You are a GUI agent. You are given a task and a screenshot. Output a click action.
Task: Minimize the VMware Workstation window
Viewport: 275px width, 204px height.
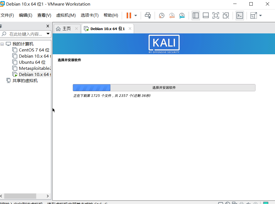tap(235, 4)
